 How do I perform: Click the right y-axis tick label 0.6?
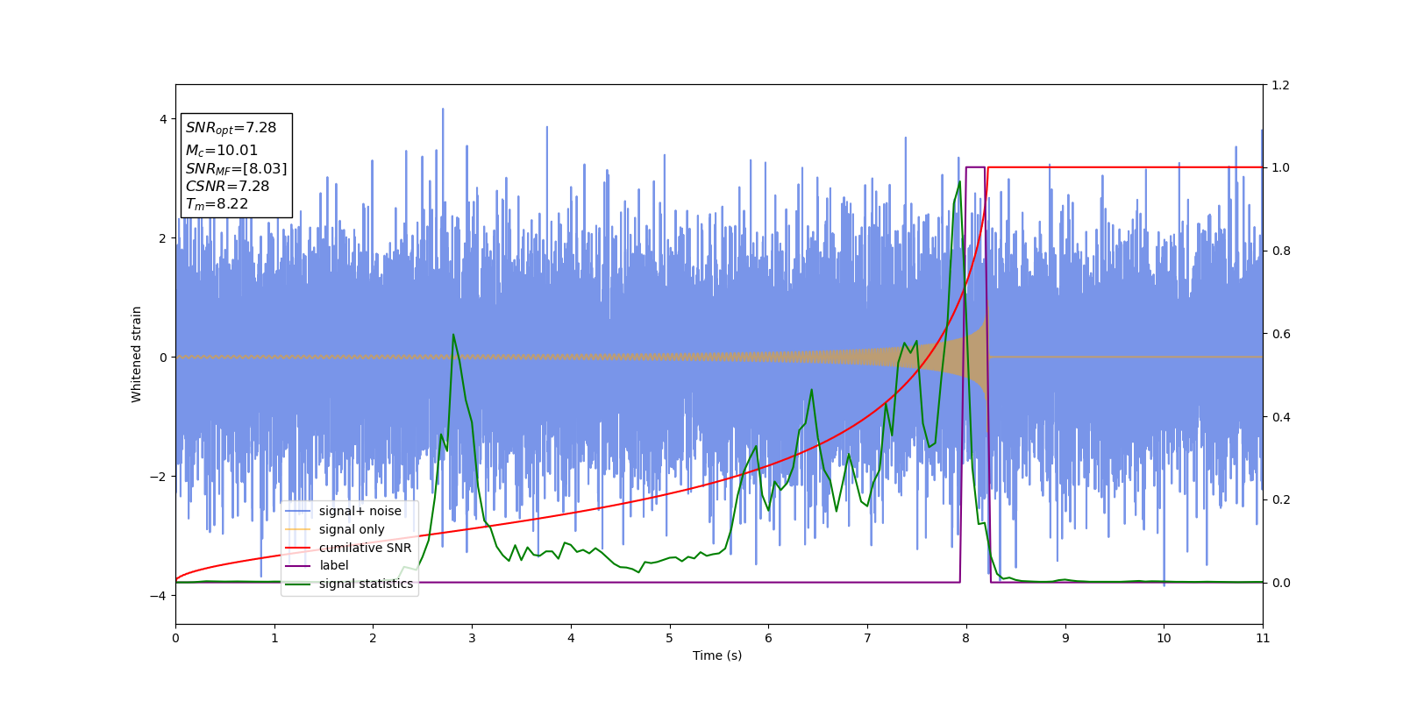tap(1280, 334)
